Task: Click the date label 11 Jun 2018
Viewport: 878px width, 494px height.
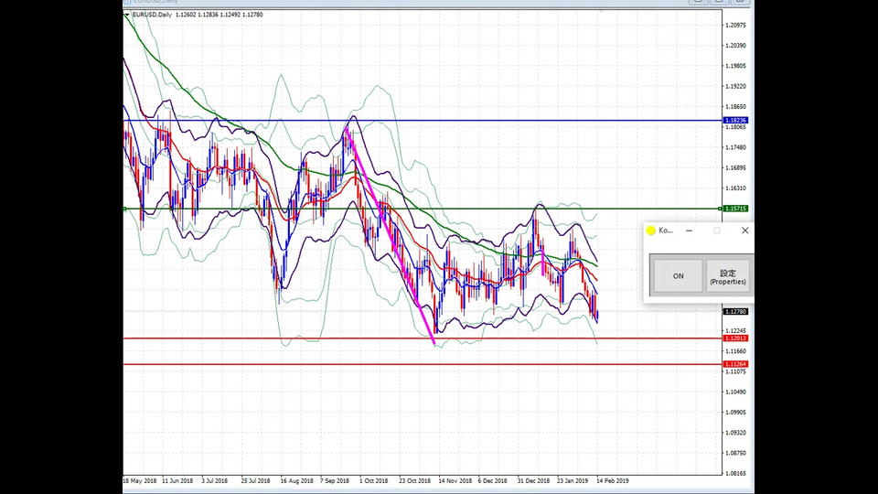Action: (177, 480)
